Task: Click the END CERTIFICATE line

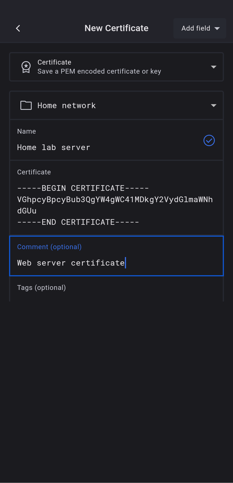Action: (78, 222)
